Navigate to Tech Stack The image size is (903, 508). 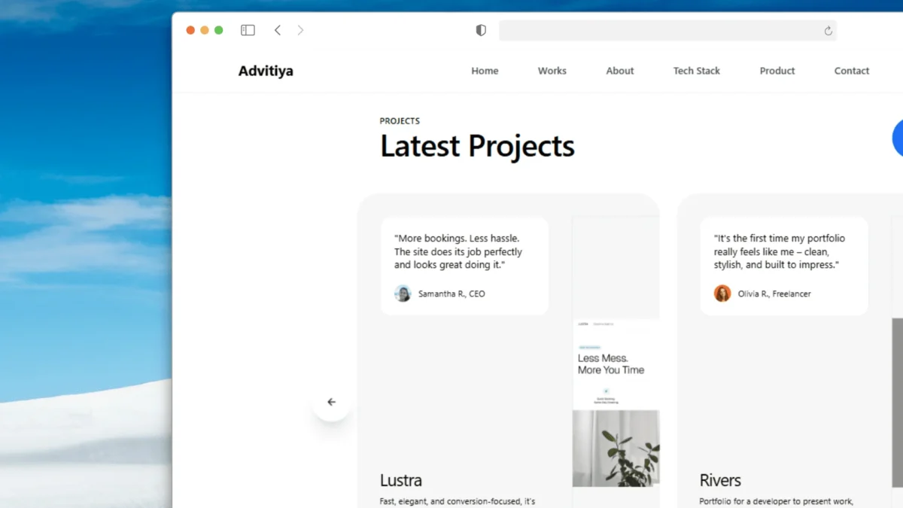[x=696, y=71]
